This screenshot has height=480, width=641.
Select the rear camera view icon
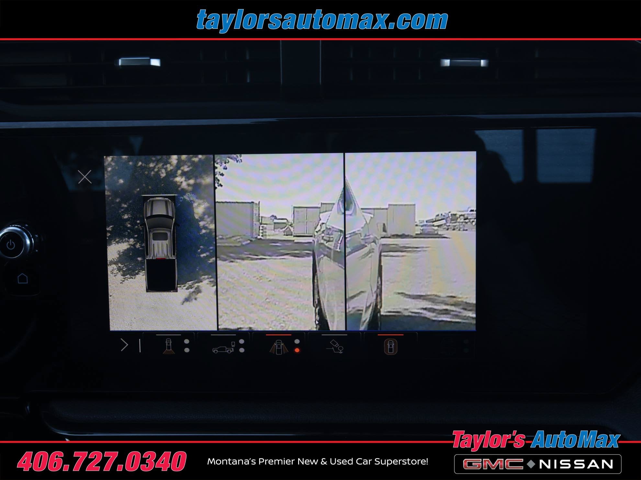pos(168,347)
